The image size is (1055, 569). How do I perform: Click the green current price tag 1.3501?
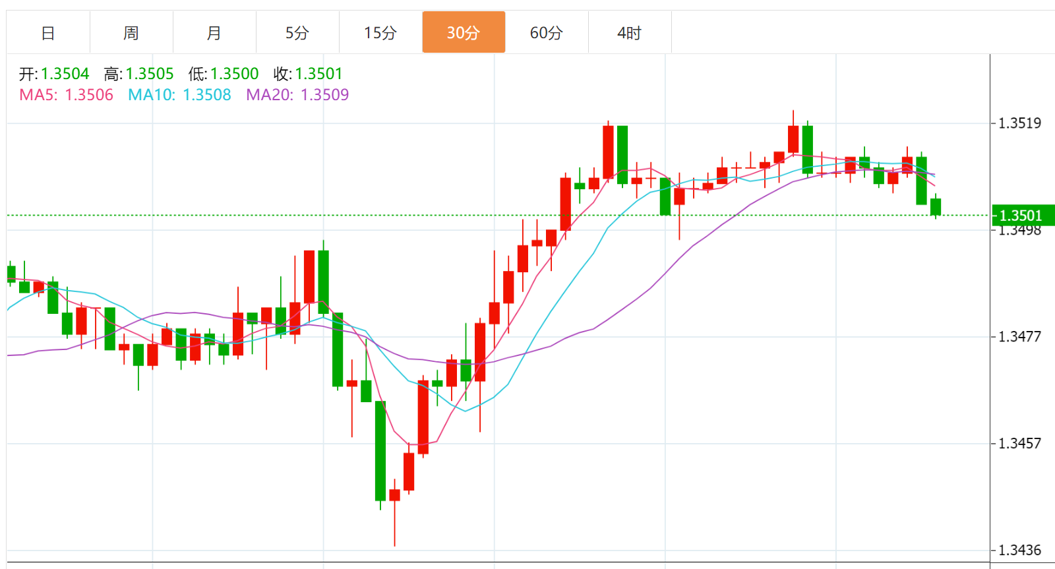coord(1021,216)
